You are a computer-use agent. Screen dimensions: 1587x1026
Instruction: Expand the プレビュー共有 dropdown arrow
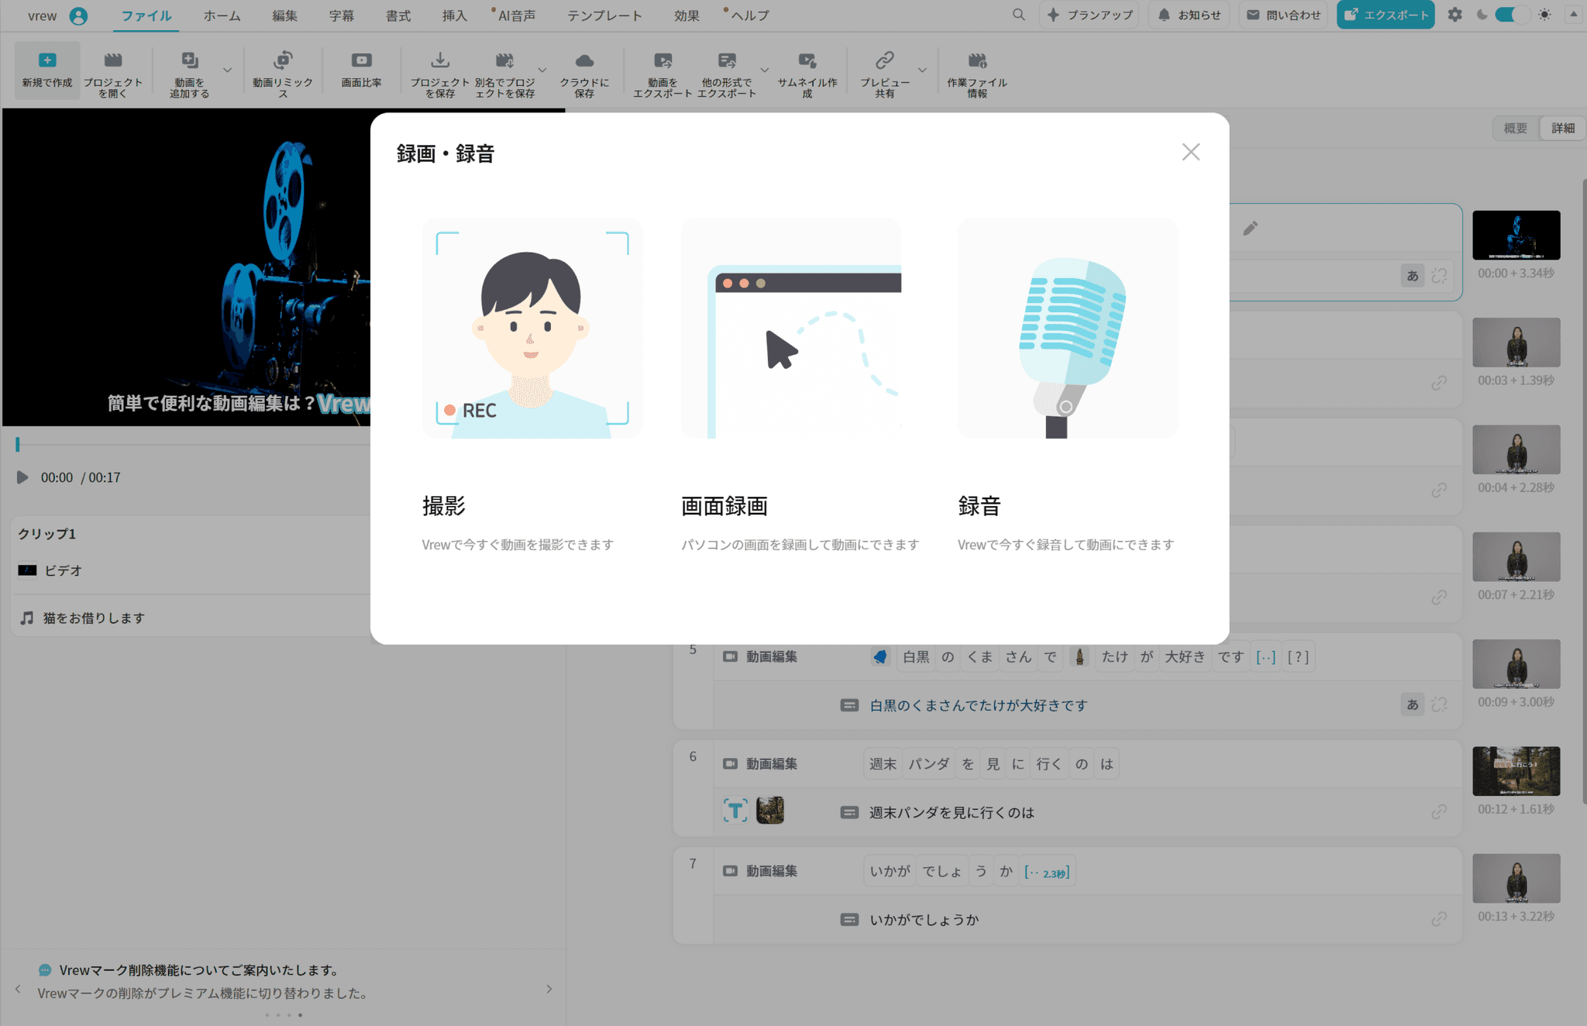(922, 70)
